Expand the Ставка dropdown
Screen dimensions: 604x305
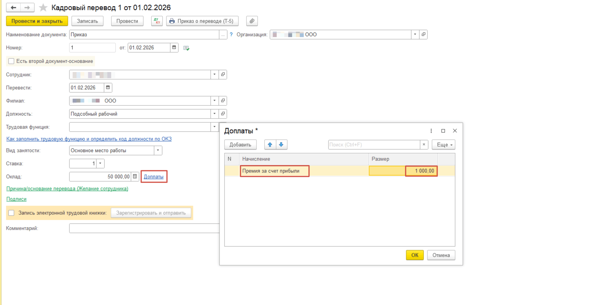point(100,163)
